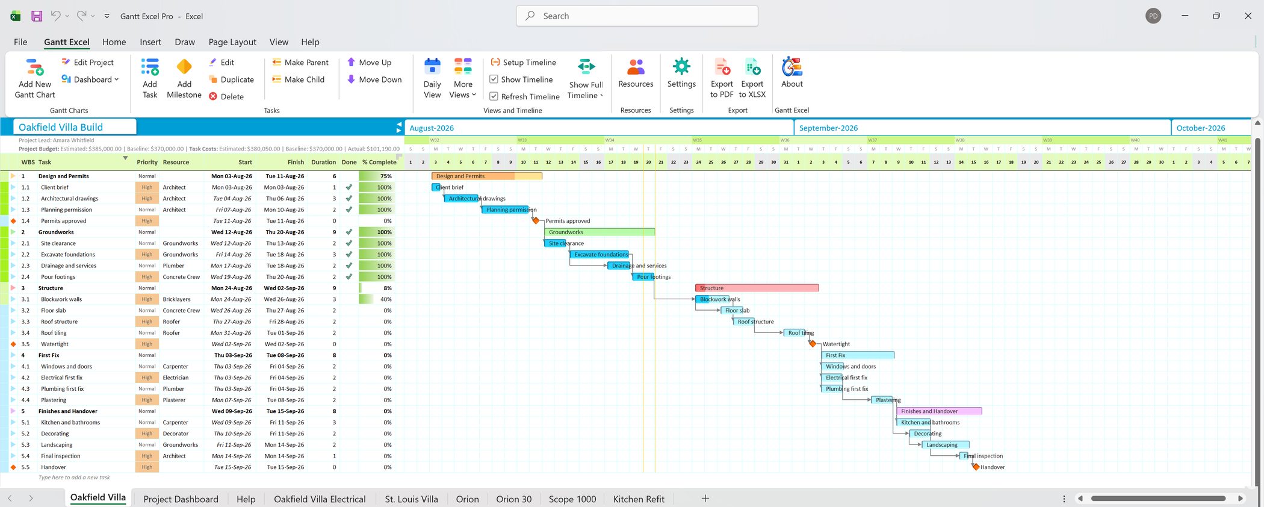This screenshot has height=507, width=1264.
Task: Move the task up
Action: pos(369,62)
